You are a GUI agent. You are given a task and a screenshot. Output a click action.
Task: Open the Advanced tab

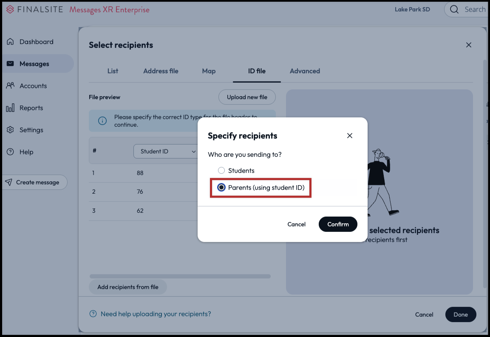(305, 71)
